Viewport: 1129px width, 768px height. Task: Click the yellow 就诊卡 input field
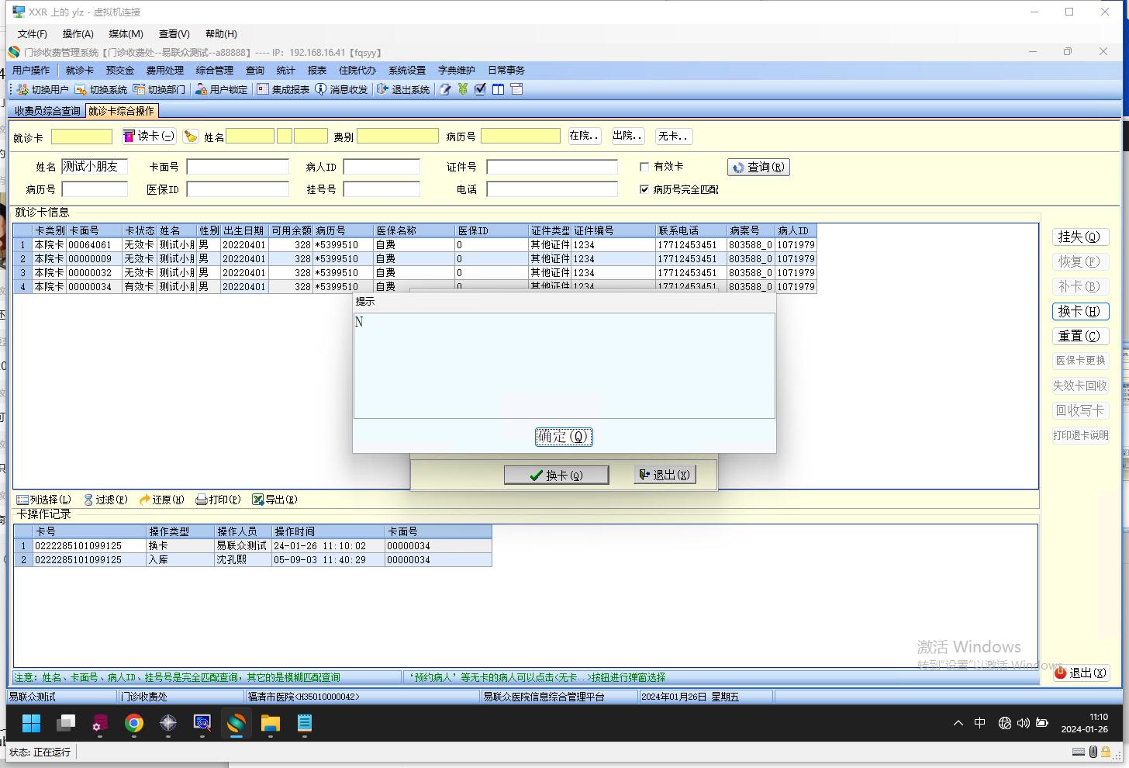tap(82, 137)
